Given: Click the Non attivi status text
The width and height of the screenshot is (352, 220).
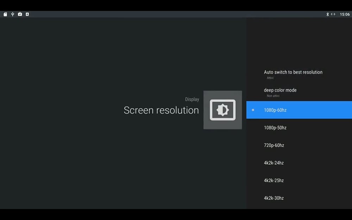Looking at the screenshot, I should [x=273, y=96].
